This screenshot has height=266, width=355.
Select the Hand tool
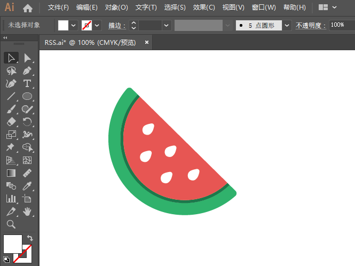point(27,212)
